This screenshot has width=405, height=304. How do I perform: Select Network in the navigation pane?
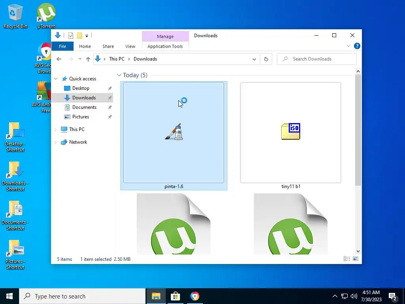(78, 142)
